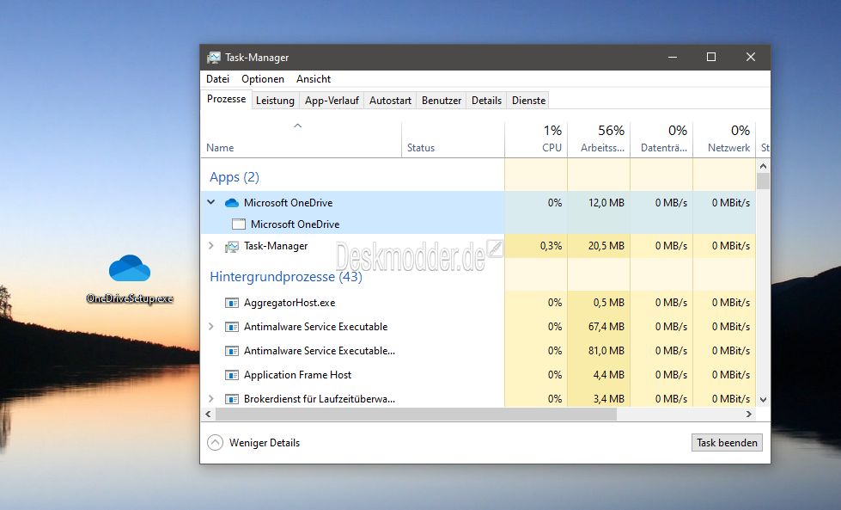Click the vertical scrollbar thumb
Screen dimensions: 841x510
(x=763, y=181)
